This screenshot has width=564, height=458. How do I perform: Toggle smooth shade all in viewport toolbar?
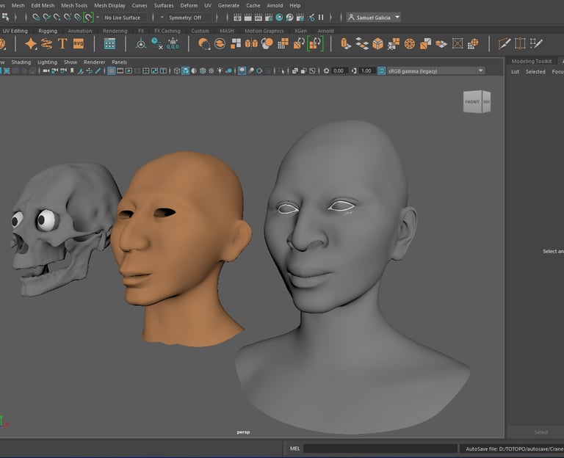[x=185, y=71]
